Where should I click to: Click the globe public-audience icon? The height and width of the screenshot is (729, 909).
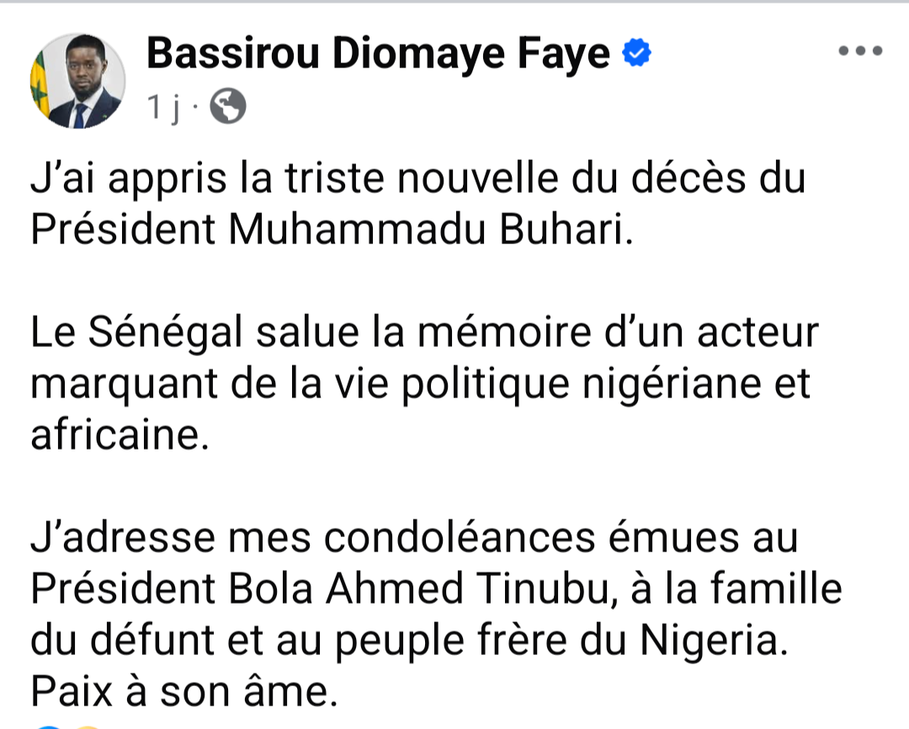[x=227, y=106]
